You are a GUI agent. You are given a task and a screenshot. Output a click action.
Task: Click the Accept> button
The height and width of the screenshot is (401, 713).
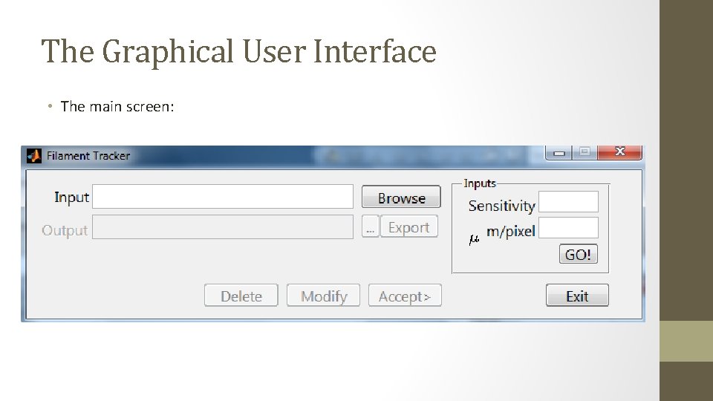click(405, 296)
